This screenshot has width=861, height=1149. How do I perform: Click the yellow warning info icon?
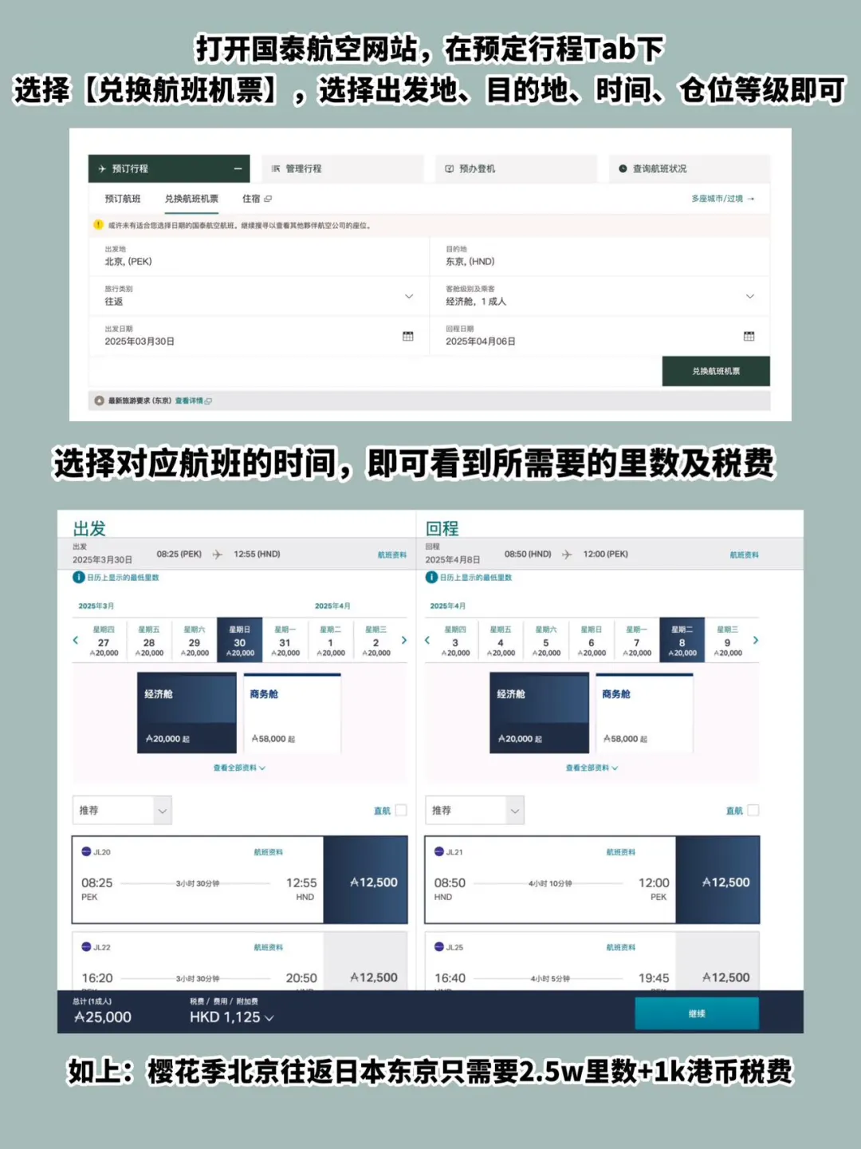(x=99, y=225)
